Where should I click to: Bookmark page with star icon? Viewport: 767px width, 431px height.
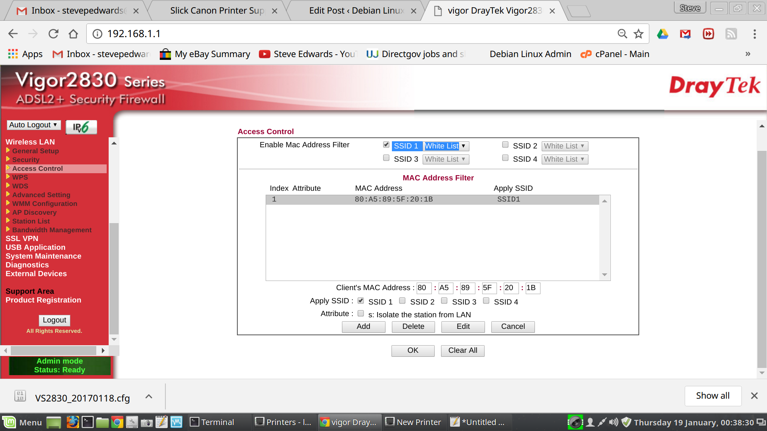[x=638, y=34]
